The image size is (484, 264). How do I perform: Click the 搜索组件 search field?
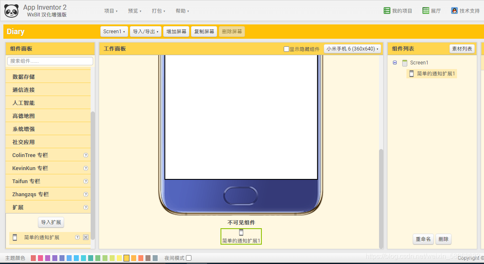coord(49,61)
